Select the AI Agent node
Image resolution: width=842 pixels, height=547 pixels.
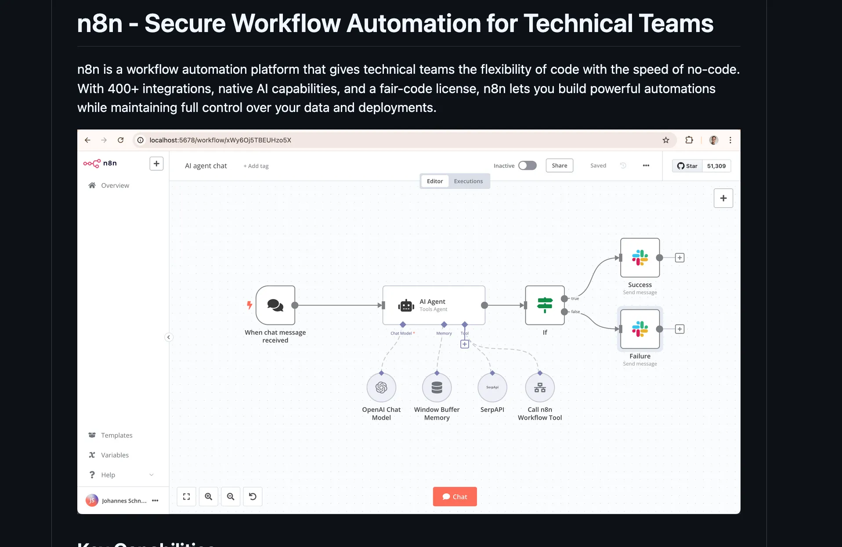(x=434, y=305)
